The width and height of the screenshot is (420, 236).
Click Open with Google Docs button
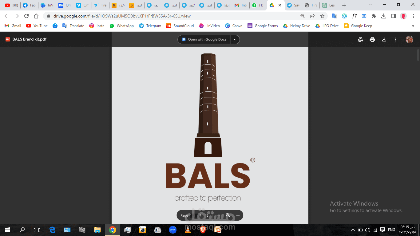204,39
